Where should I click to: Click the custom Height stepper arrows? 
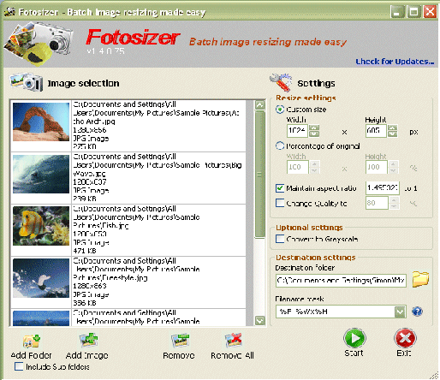click(392, 131)
